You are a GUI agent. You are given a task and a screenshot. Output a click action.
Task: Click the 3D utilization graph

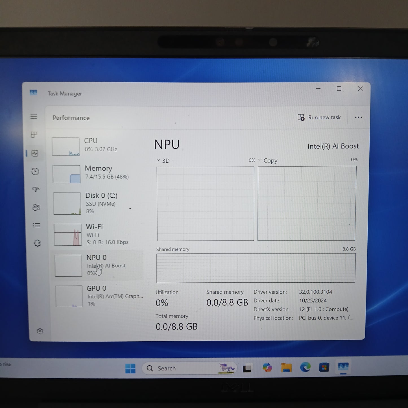coord(205,204)
